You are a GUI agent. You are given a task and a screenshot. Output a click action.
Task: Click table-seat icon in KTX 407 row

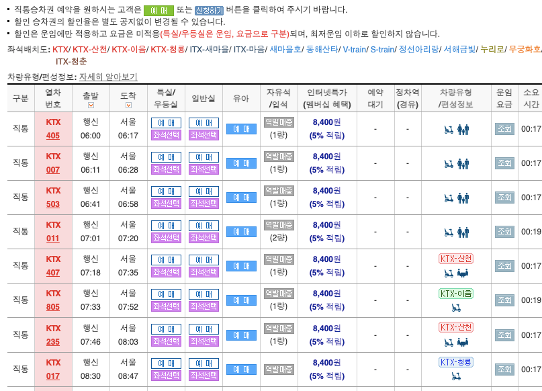(x=463, y=274)
